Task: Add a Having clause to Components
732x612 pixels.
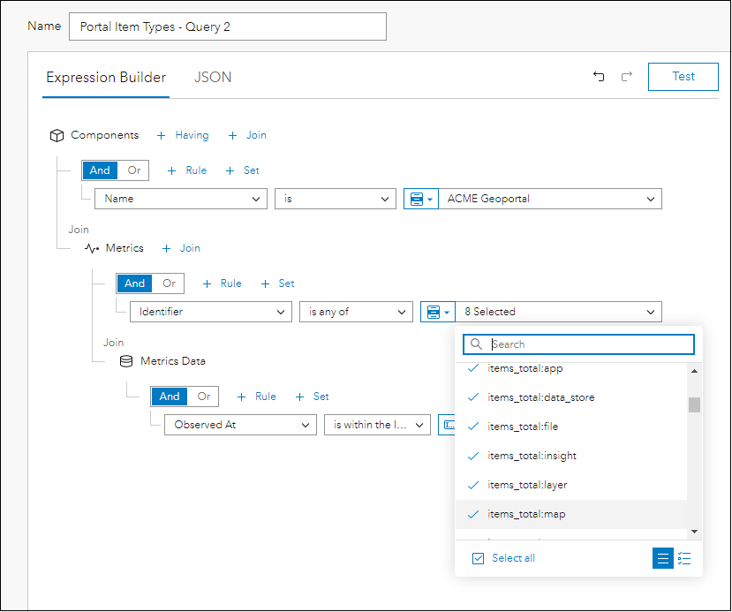Action: pyautogui.click(x=183, y=136)
